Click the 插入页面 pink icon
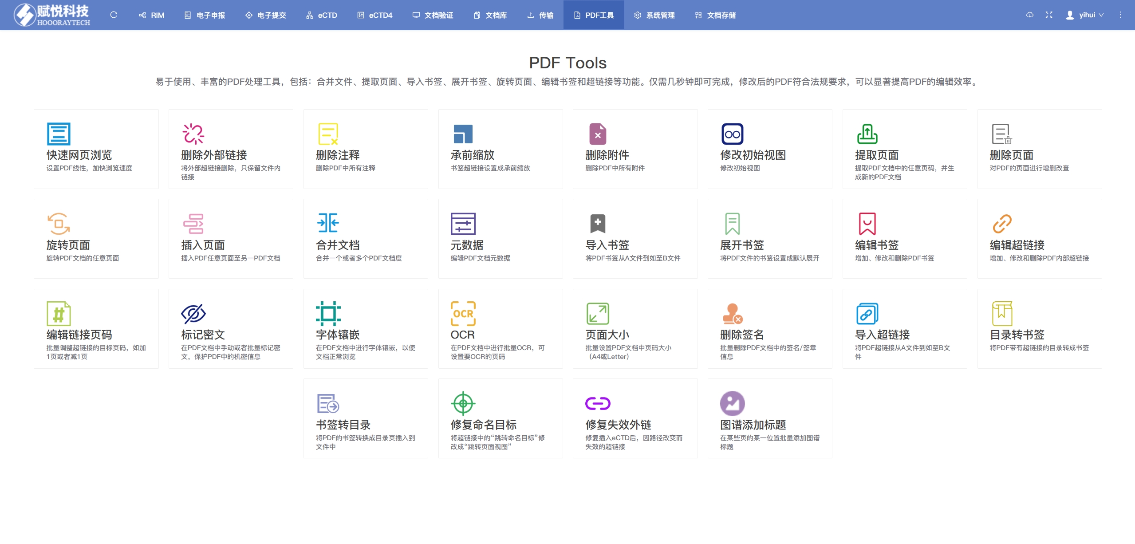Screen dimensions: 1135x544 pyautogui.click(x=193, y=224)
